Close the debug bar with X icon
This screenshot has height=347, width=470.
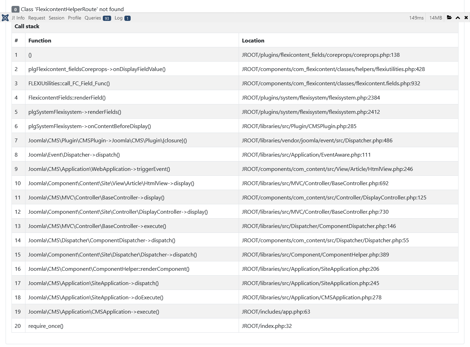tap(466, 17)
